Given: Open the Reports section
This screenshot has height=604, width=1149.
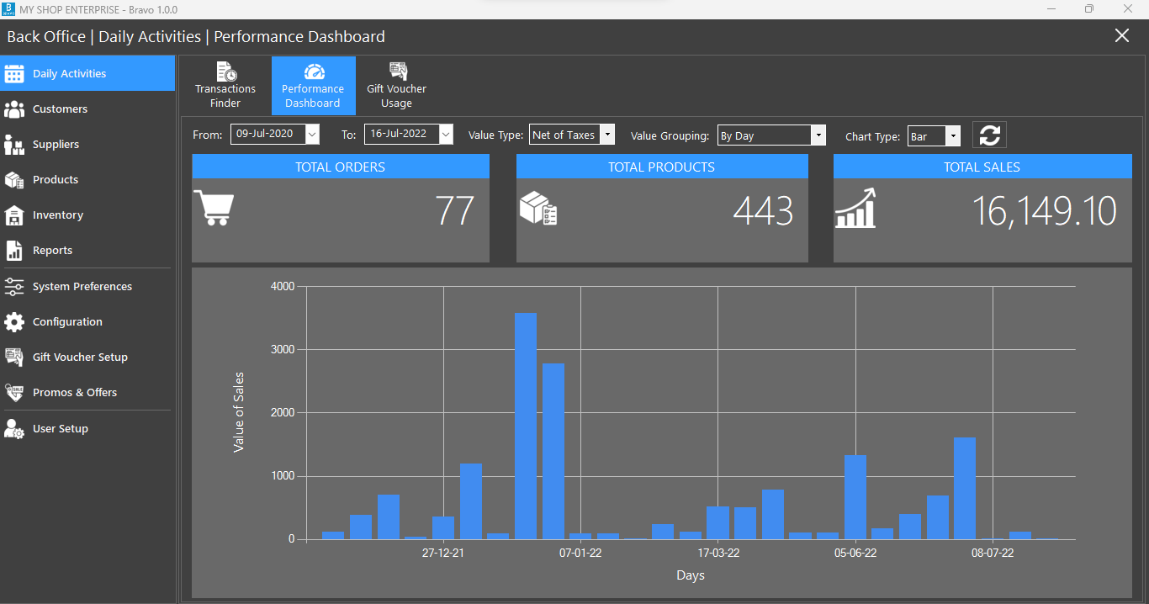Looking at the screenshot, I should (x=52, y=251).
